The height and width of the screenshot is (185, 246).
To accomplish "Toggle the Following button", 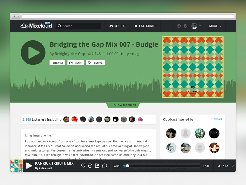I will [58, 63].
